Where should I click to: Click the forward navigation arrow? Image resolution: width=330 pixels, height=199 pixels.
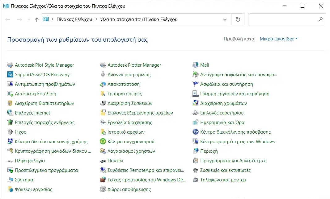(19, 19)
